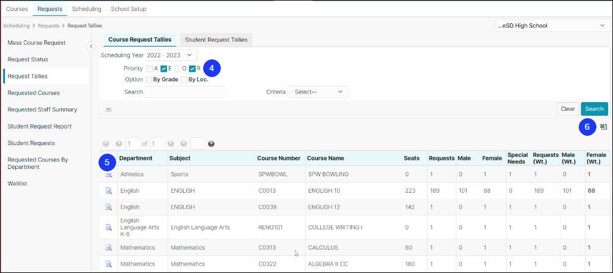This screenshot has height=273, width=613.
Task: Go to last page arrow
Action: (184, 144)
